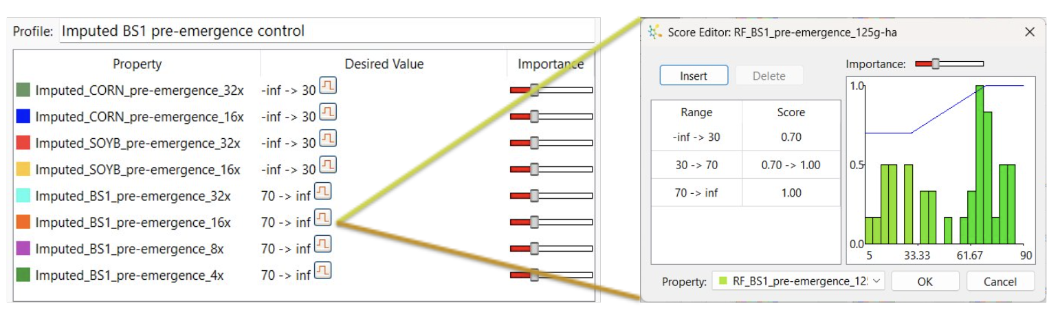Viewport: 1060px width, 319px height.
Task: Click the Insert button
Action: point(694,76)
